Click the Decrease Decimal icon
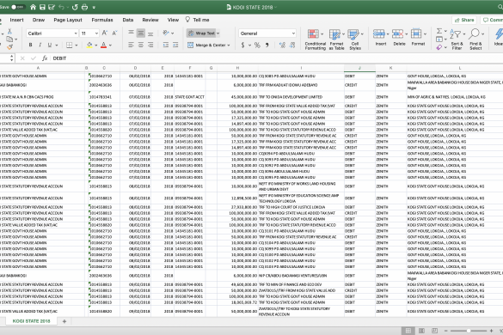This screenshot has width=503, height=335. pyautogui.click(x=292, y=46)
